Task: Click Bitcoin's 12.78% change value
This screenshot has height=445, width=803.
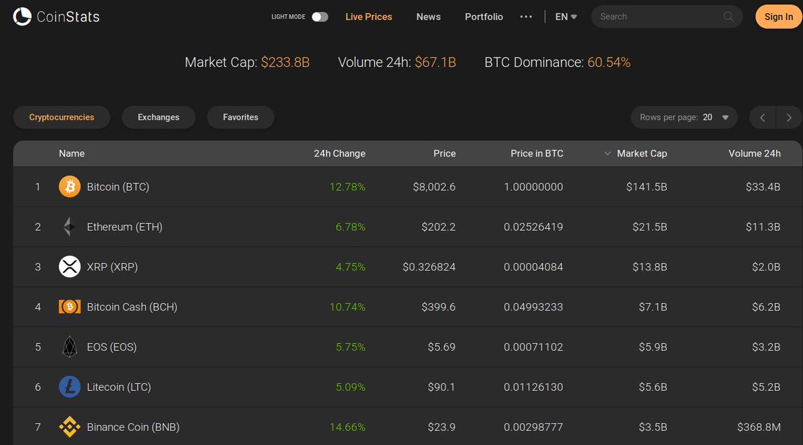Action: click(347, 187)
